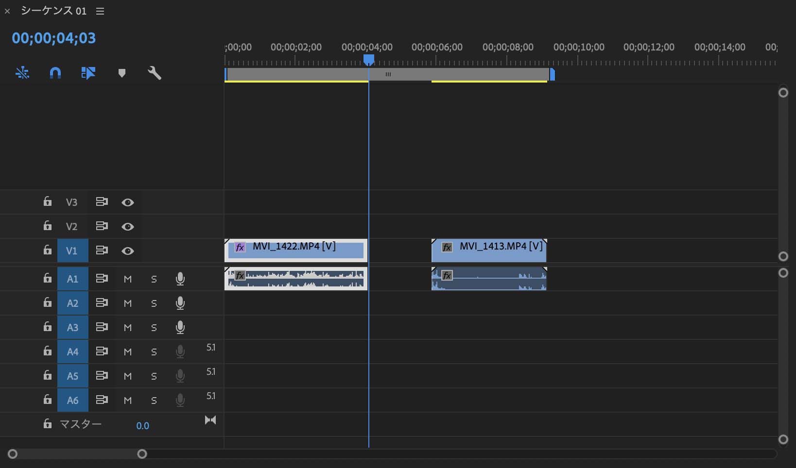The width and height of the screenshot is (796, 468).
Task: Toggle sync lock on track V2
Action: (102, 226)
